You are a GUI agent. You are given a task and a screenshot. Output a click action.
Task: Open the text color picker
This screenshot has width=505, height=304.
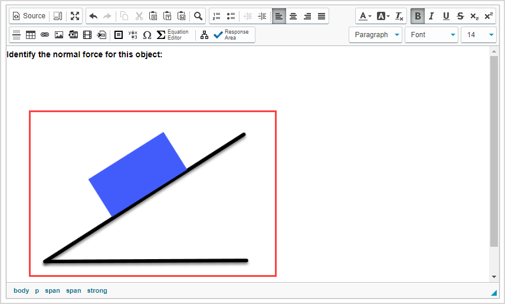pos(365,16)
